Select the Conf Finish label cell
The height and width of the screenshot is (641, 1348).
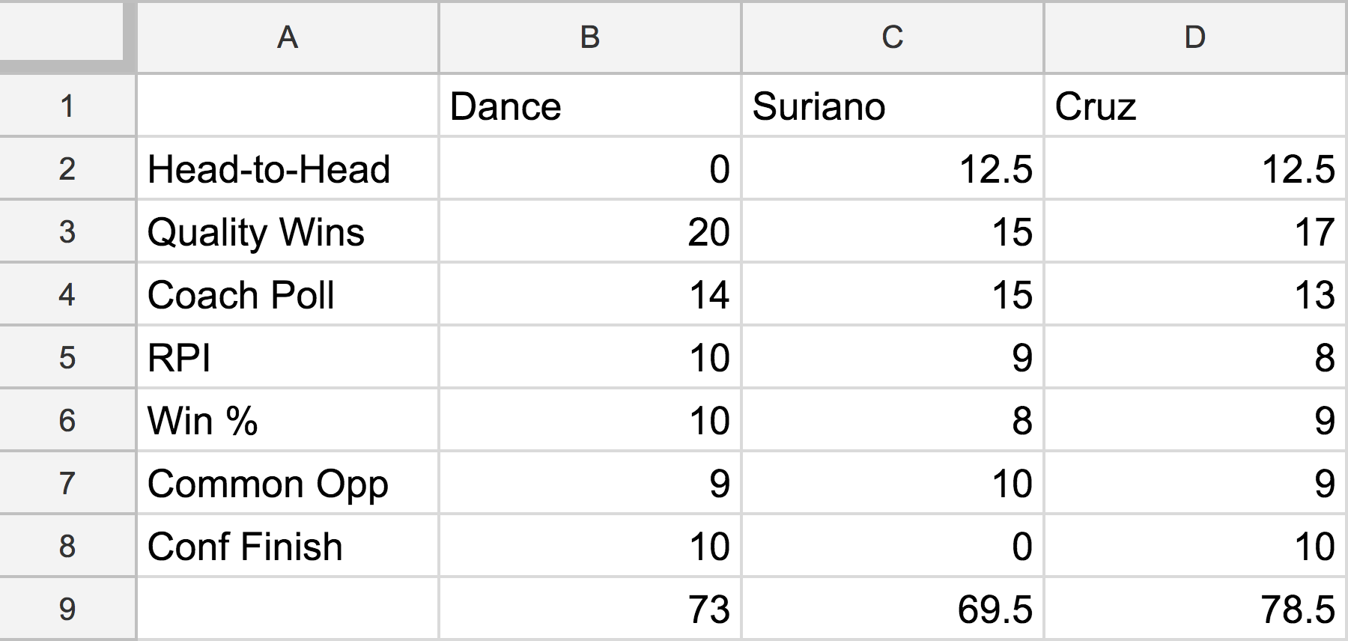coord(288,546)
